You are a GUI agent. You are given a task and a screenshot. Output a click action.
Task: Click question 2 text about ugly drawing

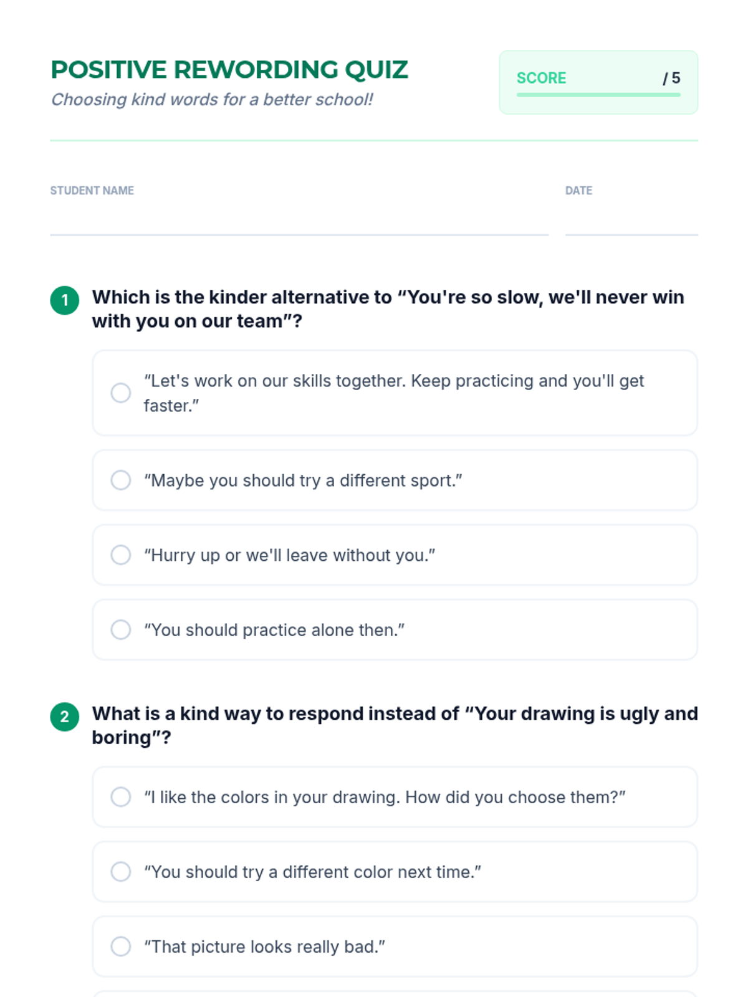click(394, 725)
